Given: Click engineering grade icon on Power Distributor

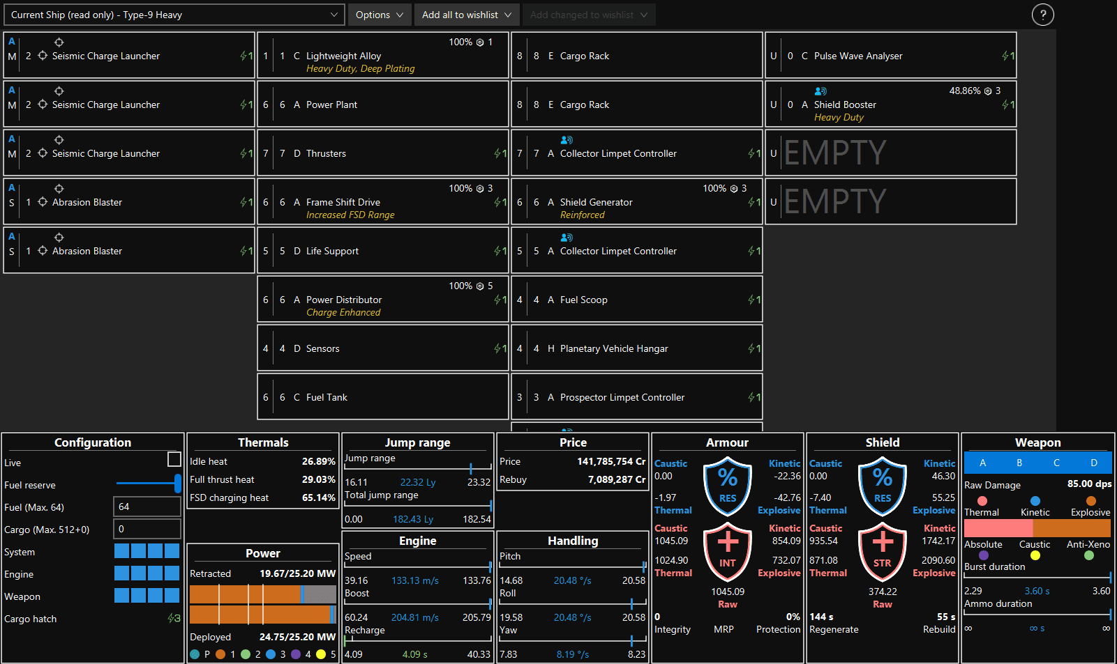Looking at the screenshot, I should [480, 286].
